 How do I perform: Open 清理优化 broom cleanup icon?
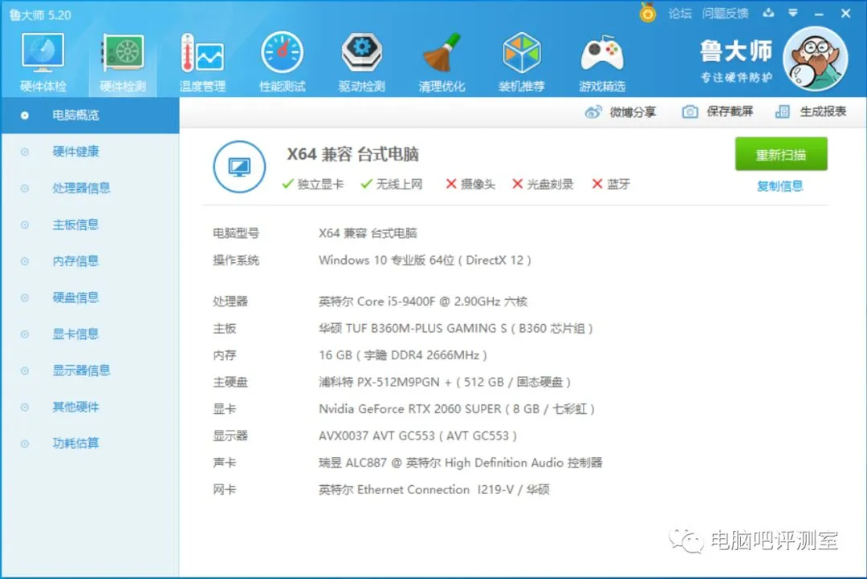point(442,62)
